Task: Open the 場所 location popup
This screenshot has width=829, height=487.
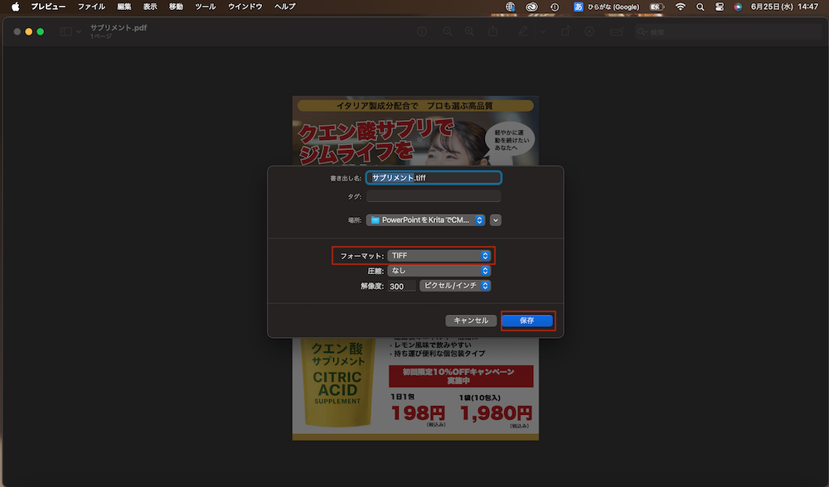Action: click(x=425, y=220)
